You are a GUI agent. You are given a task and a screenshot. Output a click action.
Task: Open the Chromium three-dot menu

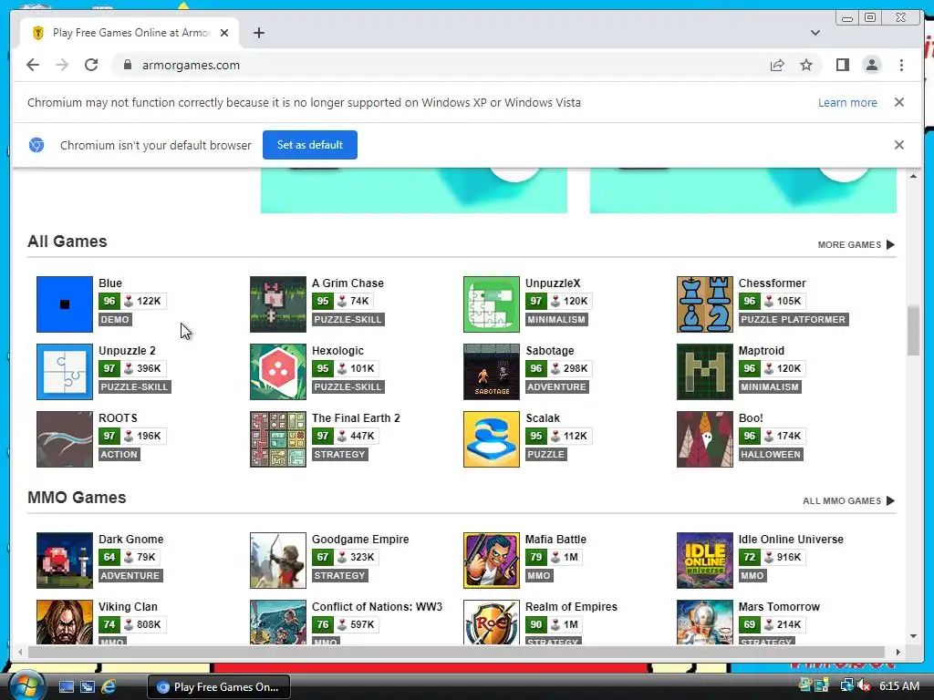[x=901, y=65]
